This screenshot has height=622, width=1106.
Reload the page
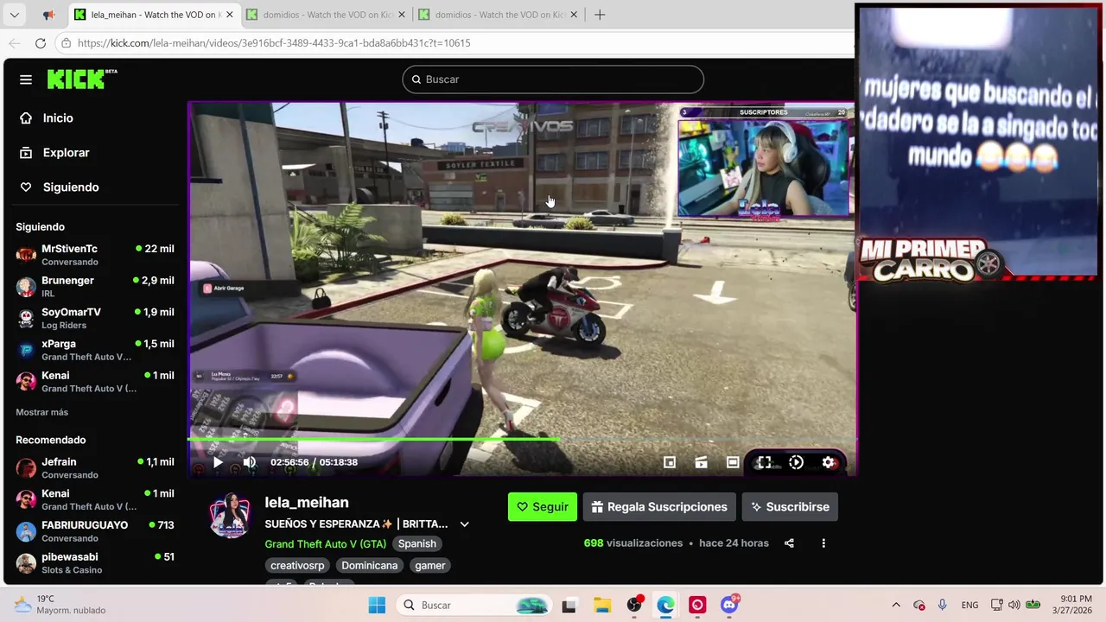point(41,43)
